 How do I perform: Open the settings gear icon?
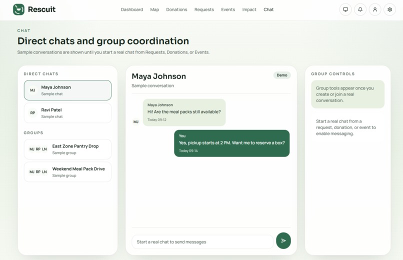click(x=389, y=9)
